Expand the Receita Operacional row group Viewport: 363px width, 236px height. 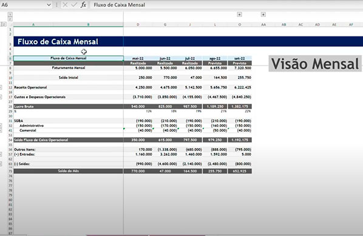pyautogui.click(x=1, y=87)
